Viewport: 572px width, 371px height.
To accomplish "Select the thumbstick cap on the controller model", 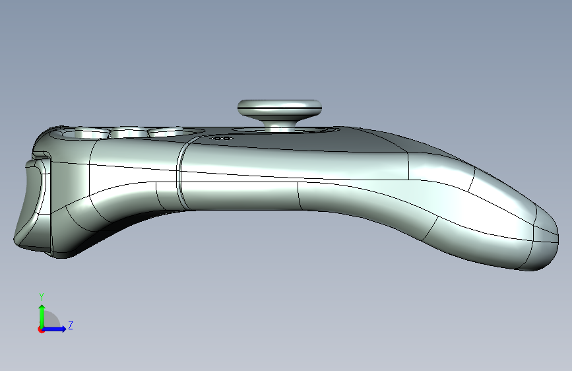I will 280,108.
